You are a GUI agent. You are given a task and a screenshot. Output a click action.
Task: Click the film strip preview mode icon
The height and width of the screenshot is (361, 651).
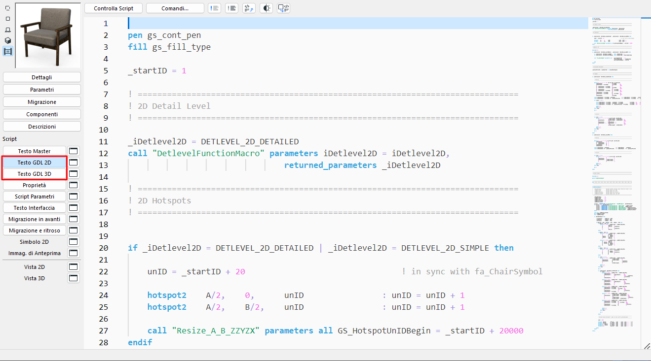coord(8,50)
